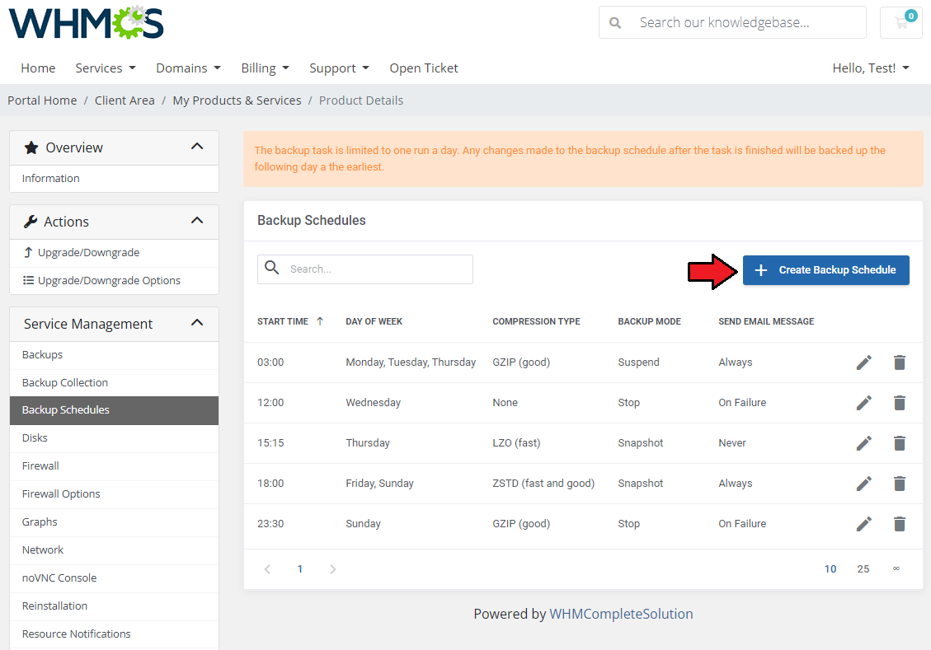This screenshot has height=650, width=931.
Task: Edit the 18:00 Friday, Sunday schedule
Action: 864,484
